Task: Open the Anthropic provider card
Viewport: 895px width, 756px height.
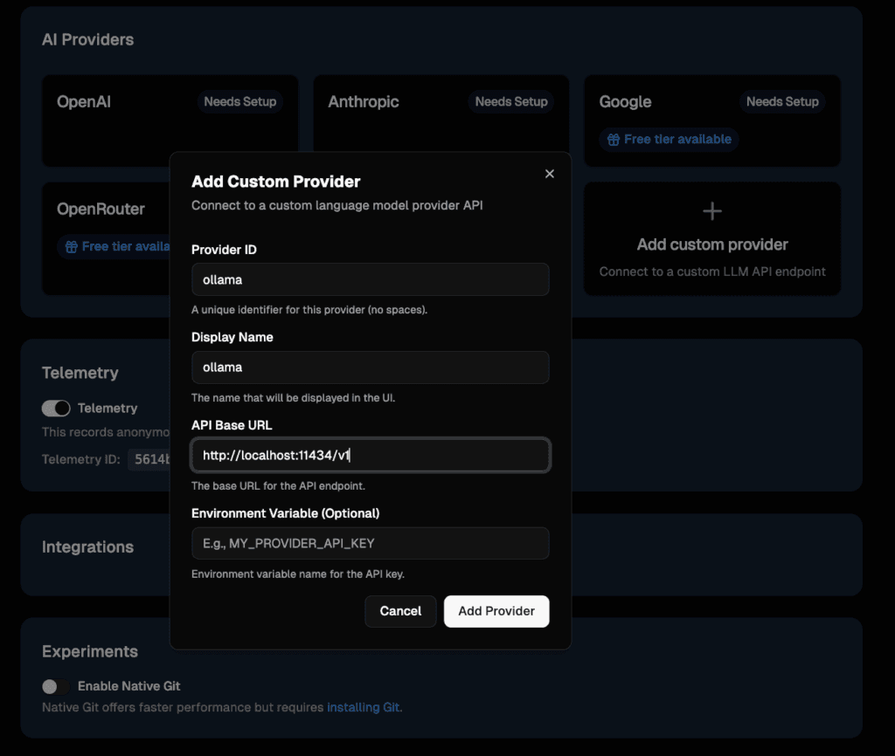Action: [441, 114]
